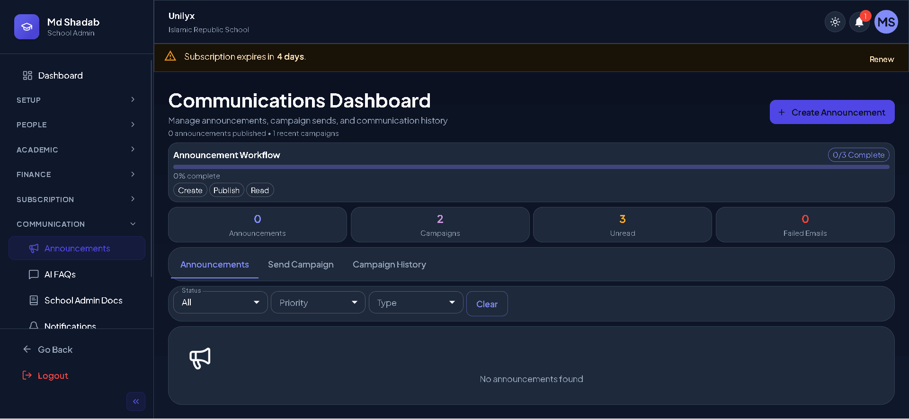Select the Read workflow step chip
This screenshot has height=419, width=909.
pyautogui.click(x=260, y=190)
